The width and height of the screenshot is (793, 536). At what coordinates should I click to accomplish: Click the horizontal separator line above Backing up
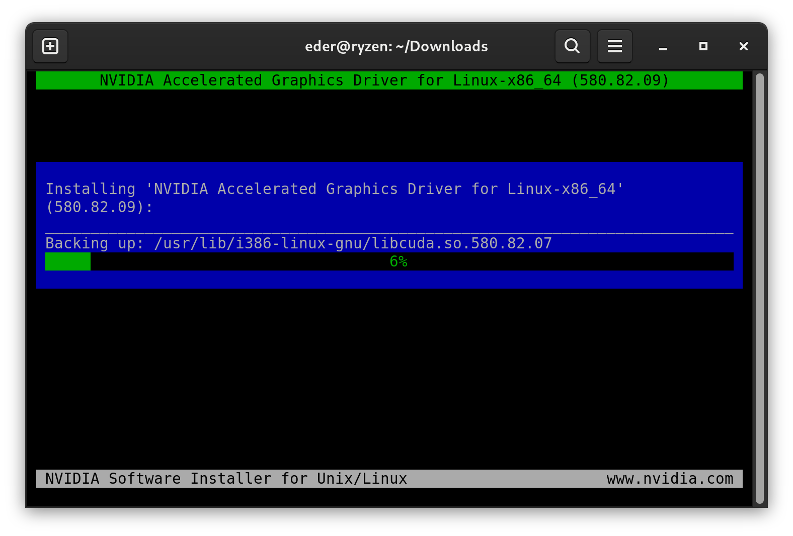click(388, 233)
